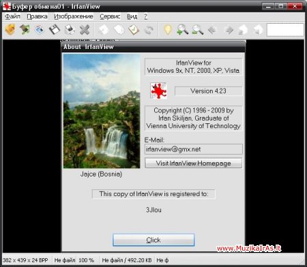
Task: Click the registered name 3Jlou
Action: click(153, 210)
